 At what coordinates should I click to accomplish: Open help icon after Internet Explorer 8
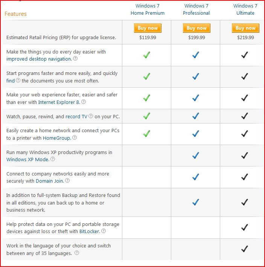84,102
